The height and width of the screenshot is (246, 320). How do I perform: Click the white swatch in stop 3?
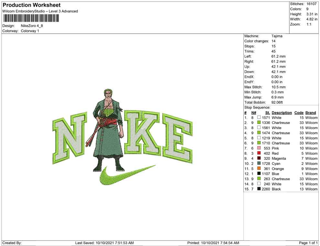point(259,128)
